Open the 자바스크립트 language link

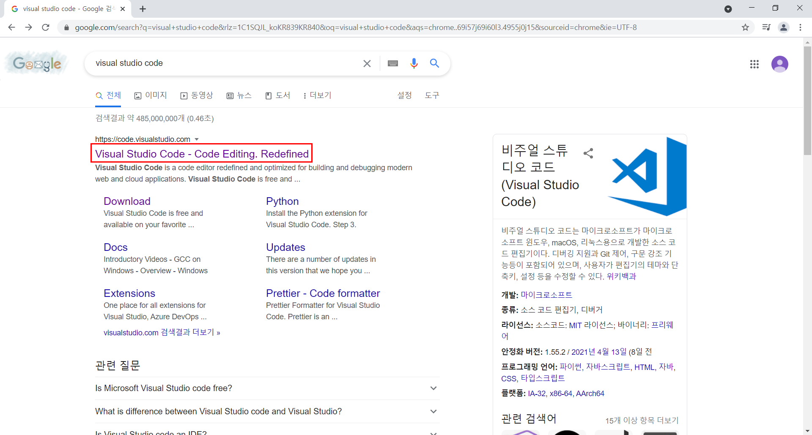click(608, 367)
